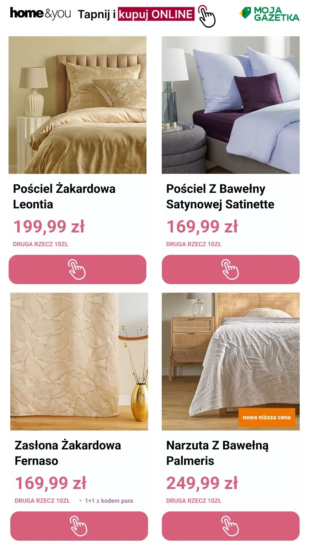This screenshot has height=551, width=310.
Task: Click the 'nowa niższa cena' orange badge
Action: [x=267, y=417]
